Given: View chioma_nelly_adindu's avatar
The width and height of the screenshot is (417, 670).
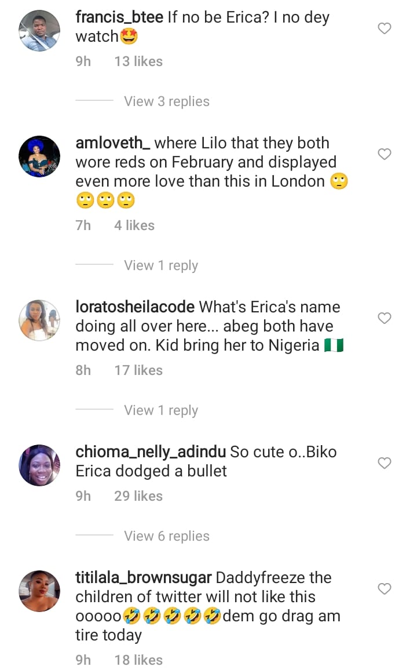Looking at the screenshot, I should 39,465.
